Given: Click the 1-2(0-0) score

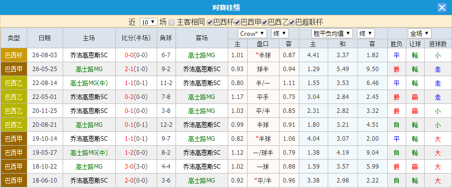Looking at the screenshot, I should coord(136,153).
